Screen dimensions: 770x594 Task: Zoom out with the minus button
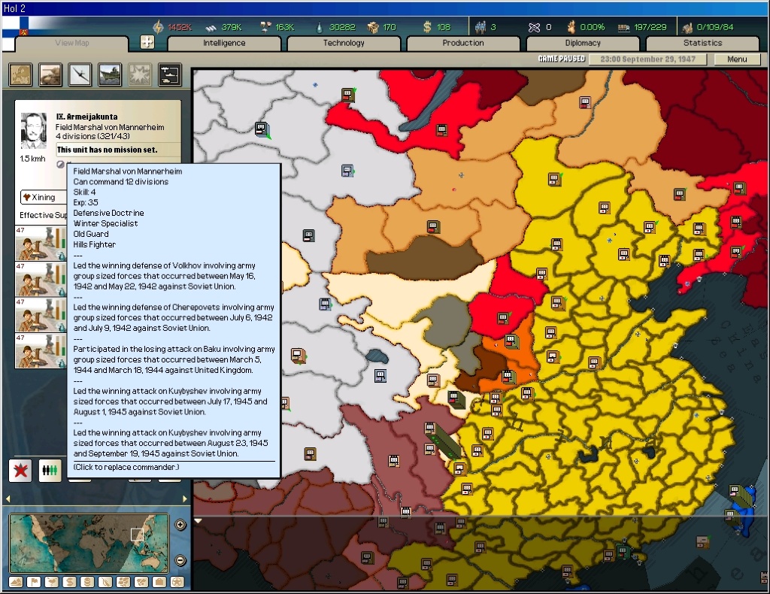(180, 560)
